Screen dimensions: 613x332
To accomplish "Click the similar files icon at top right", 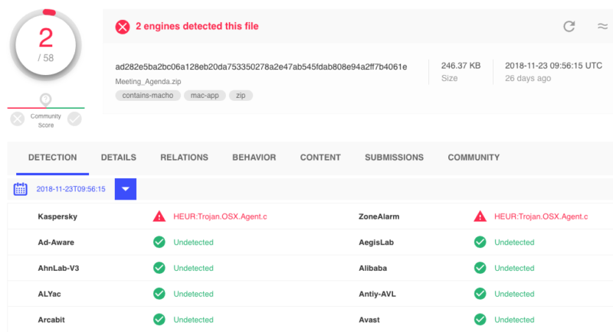I will 602,27.
